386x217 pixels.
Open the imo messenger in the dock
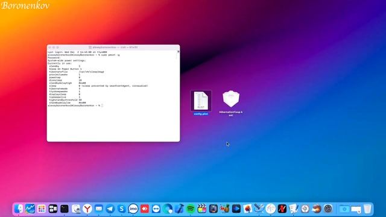[133, 209]
